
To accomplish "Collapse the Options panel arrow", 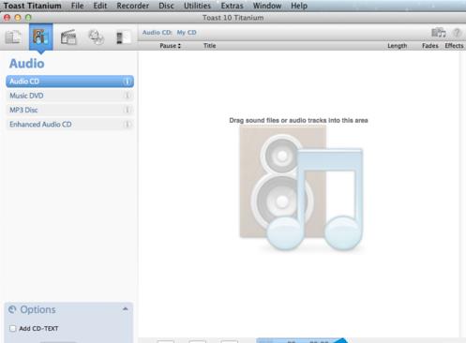I will click(126, 309).
